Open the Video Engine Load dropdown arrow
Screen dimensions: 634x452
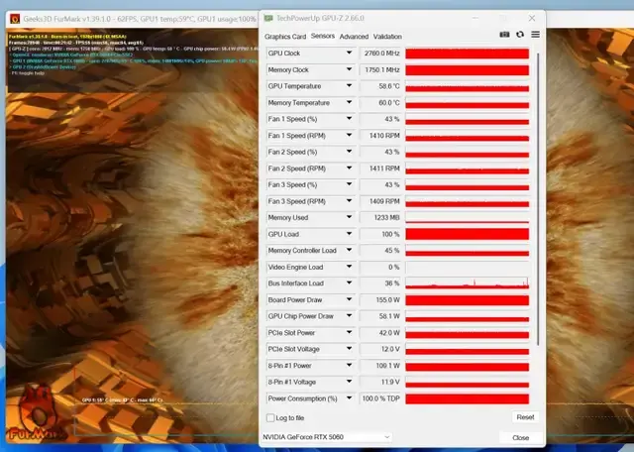[x=349, y=267]
